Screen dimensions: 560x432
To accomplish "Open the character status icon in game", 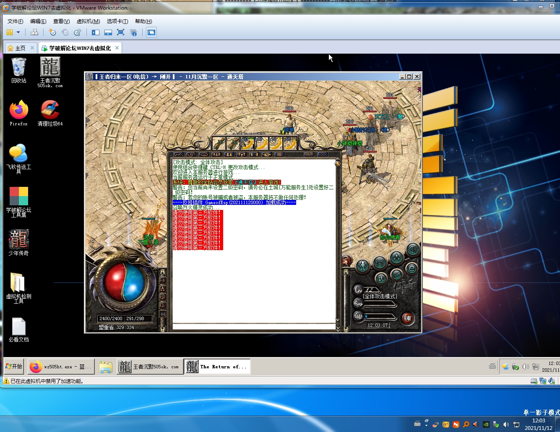I will [x=363, y=266].
